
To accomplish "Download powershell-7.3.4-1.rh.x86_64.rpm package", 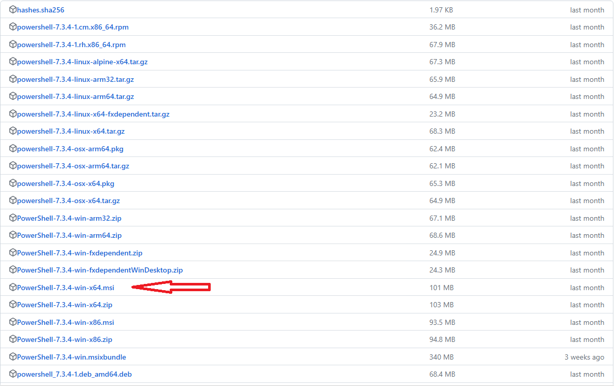I will 72,45.
